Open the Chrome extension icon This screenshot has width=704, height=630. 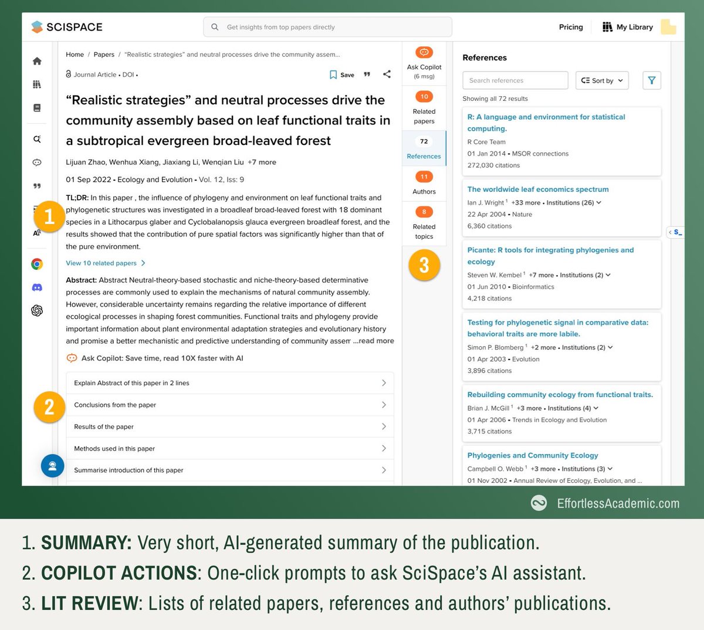click(x=37, y=264)
